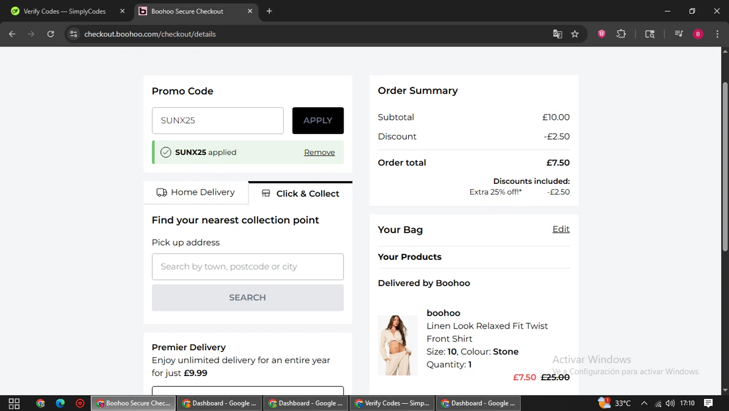Click the SEARCH collection point button
The height and width of the screenshot is (411, 729).
click(248, 297)
